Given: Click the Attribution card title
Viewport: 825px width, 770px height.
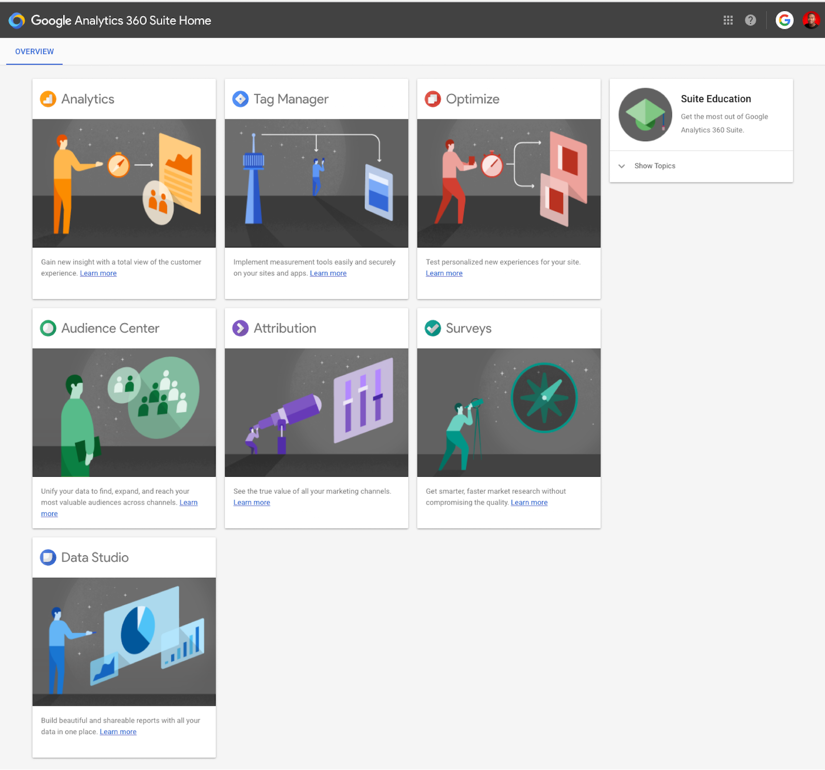Looking at the screenshot, I should 285,328.
